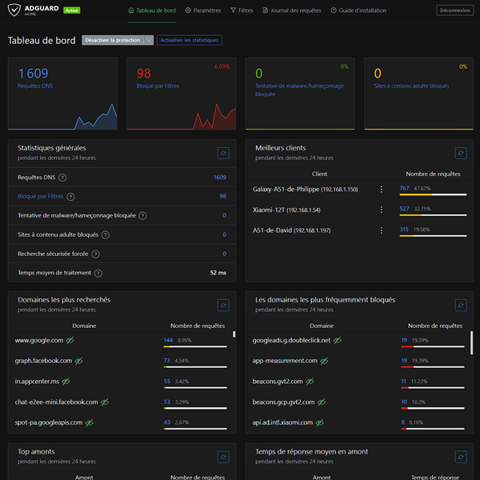Toggle block for chat-e2ee-mini.facebook.com domain
The height and width of the screenshot is (480, 480).
[x=105, y=402]
